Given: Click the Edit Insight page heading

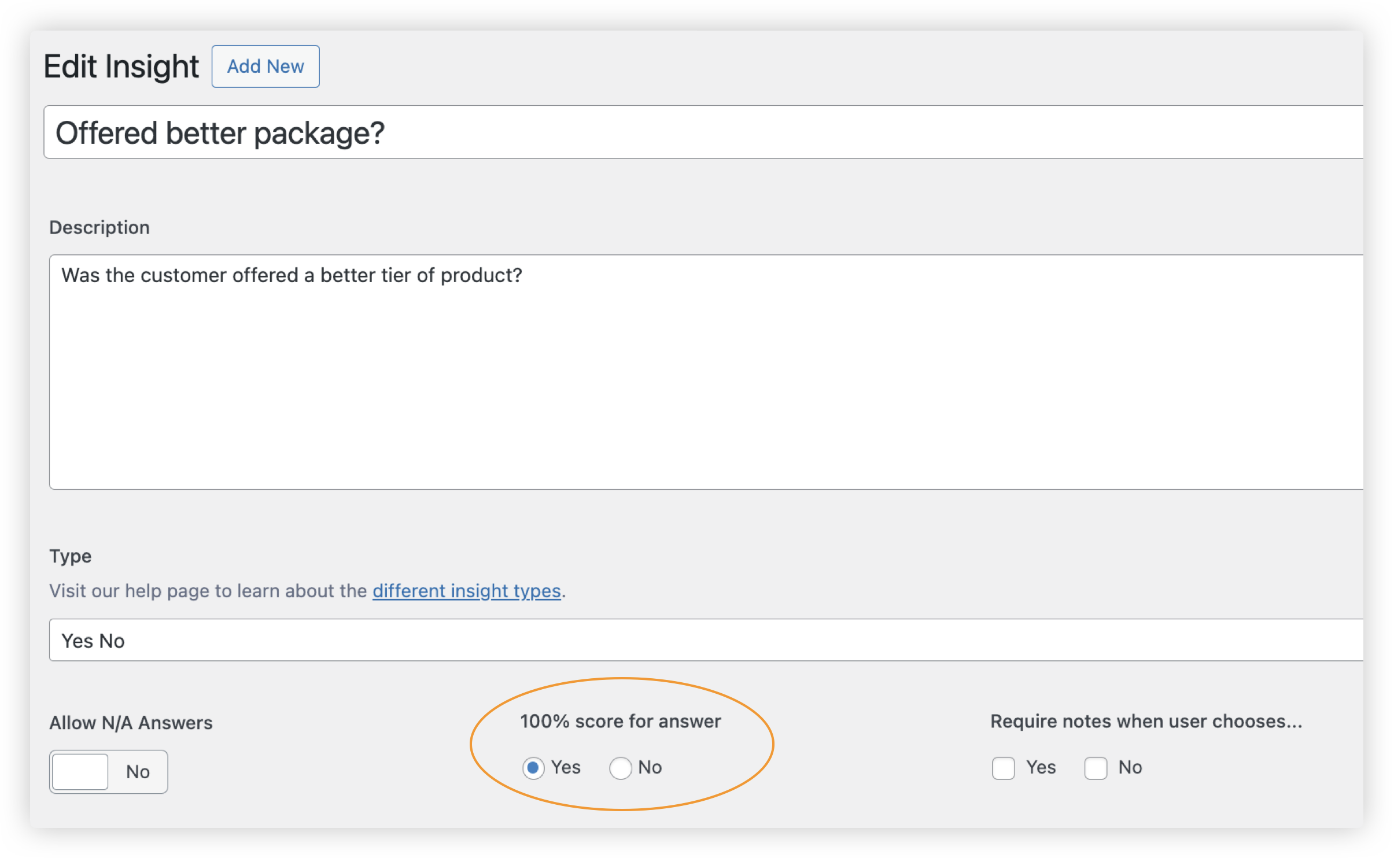Looking at the screenshot, I should click(x=121, y=66).
